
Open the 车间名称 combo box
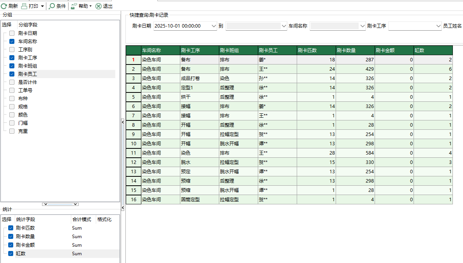tap(361, 26)
